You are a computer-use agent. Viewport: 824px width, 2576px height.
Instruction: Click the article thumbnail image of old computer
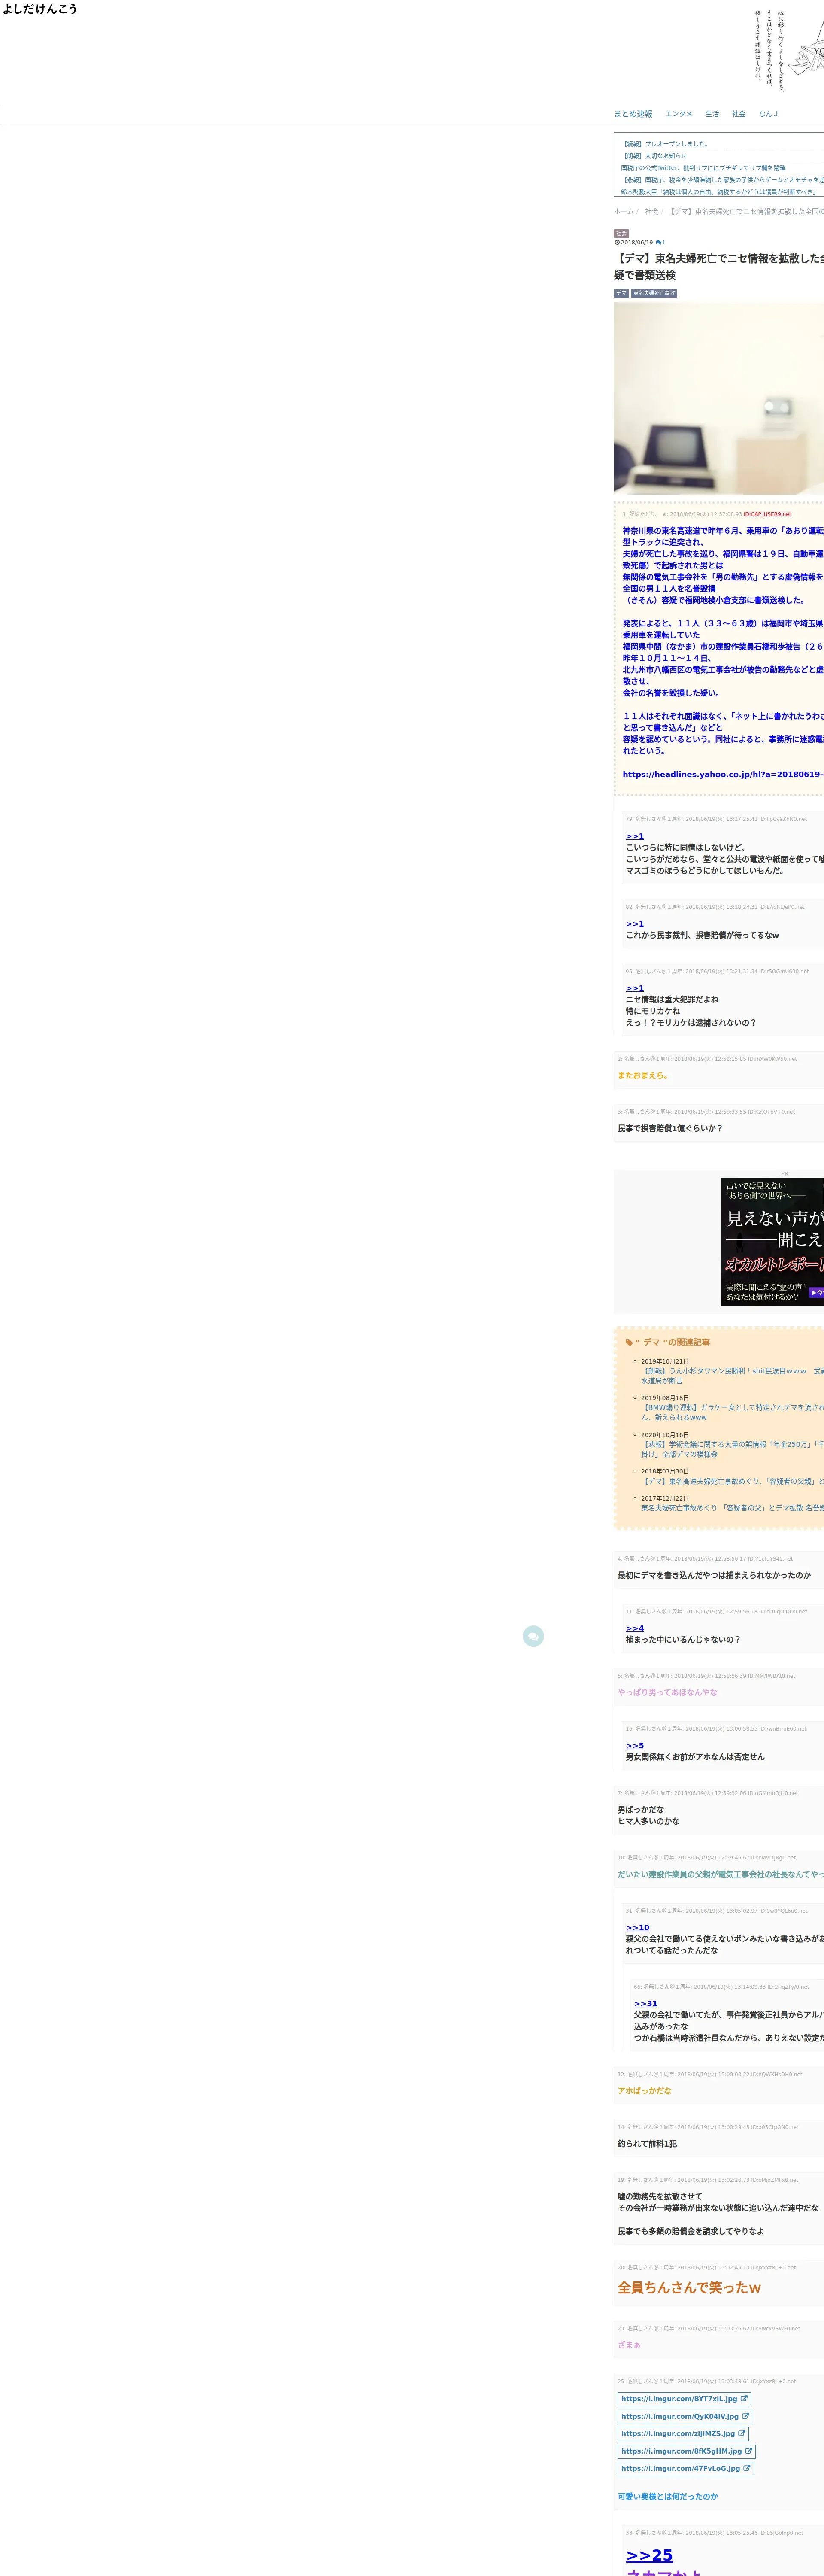pyautogui.click(x=719, y=398)
